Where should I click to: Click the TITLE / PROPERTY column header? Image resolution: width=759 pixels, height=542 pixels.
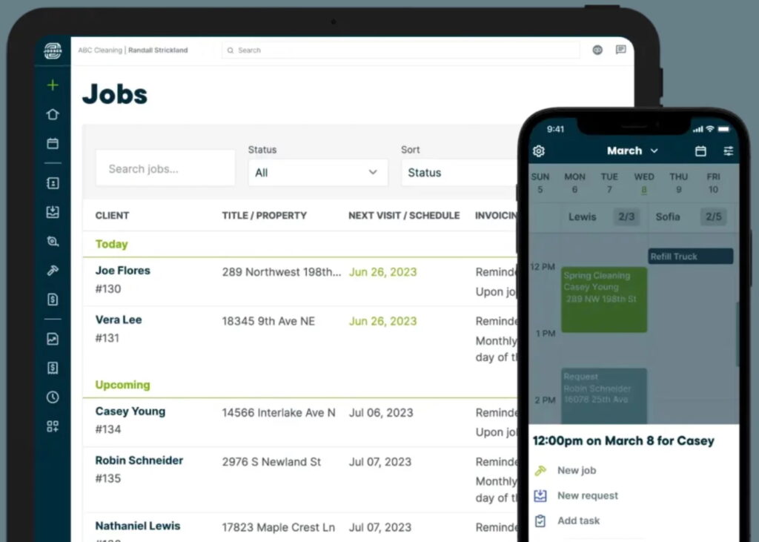[x=265, y=216]
